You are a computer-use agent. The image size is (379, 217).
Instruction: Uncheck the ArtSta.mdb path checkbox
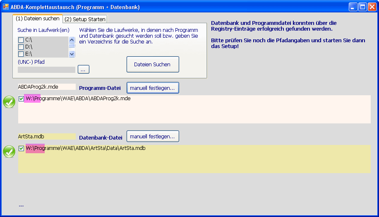tap(22, 149)
